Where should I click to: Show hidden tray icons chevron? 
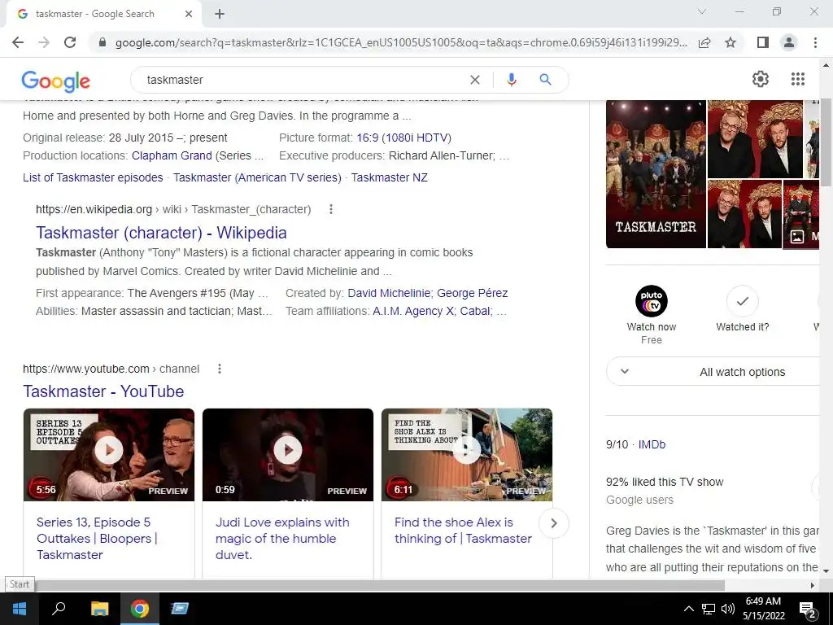(x=688, y=609)
